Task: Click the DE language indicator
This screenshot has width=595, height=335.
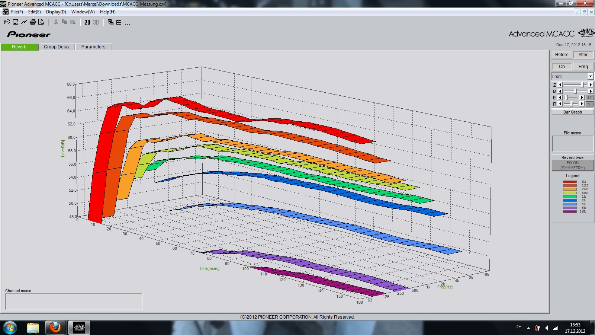Action: 518,327
